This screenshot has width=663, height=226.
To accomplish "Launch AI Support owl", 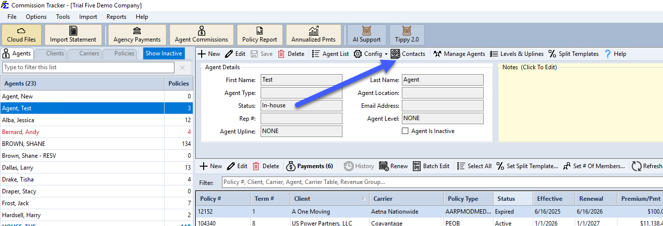I will [367, 35].
